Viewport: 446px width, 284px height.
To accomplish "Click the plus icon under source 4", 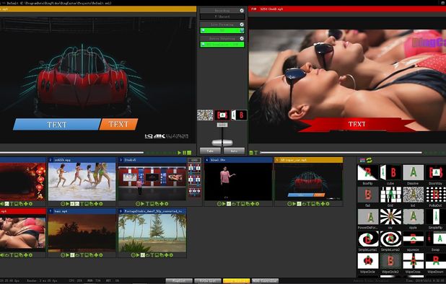I will click(x=253, y=204).
